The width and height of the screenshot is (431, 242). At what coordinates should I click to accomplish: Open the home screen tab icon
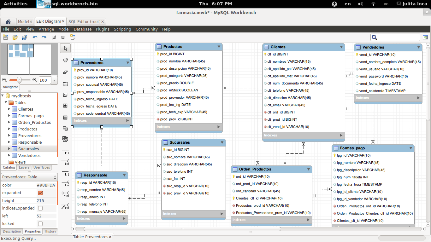8,21
